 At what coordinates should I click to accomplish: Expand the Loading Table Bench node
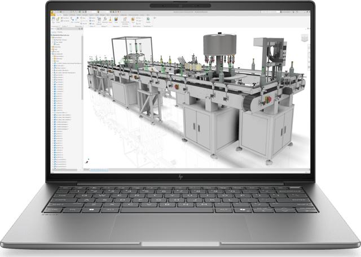[x=53, y=70]
